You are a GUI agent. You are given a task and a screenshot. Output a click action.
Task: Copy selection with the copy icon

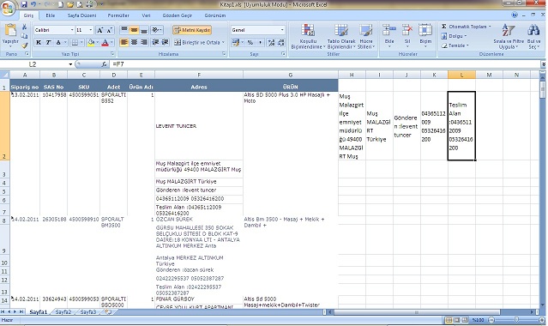click(x=24, y=36)
